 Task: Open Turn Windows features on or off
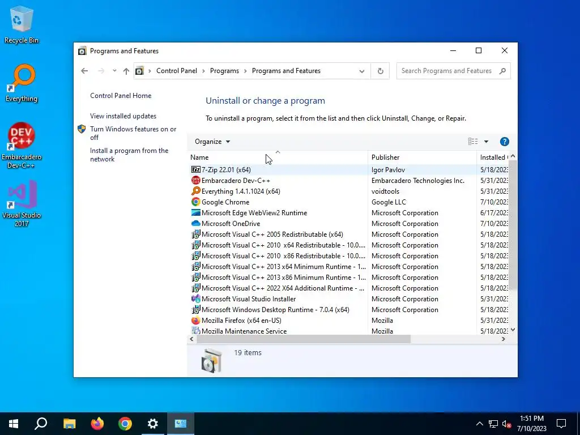tap(133, 133)
